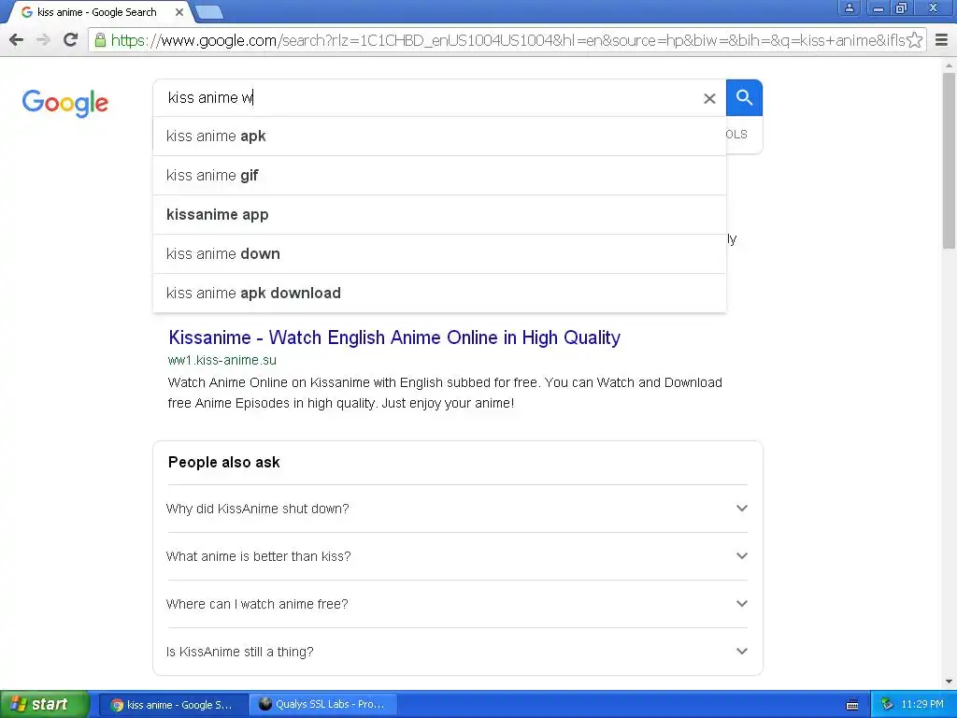
Task: Choose suggestion kiss anime down
Action: [439, 253]
